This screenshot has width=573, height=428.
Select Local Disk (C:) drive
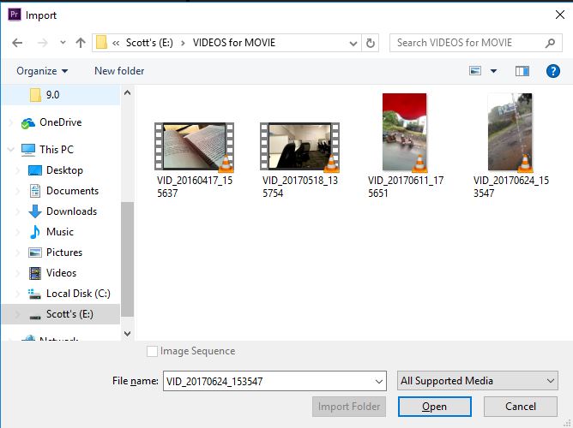(78, 294)
